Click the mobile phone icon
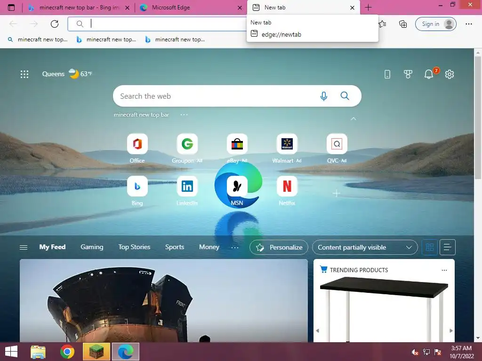 coord(387,74)
